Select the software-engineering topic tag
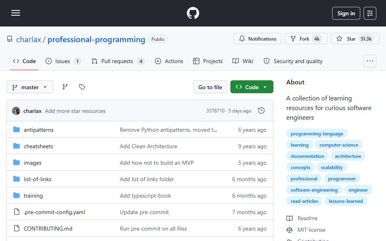This screenshot has height=241, width=386. (x=314, y=190)
